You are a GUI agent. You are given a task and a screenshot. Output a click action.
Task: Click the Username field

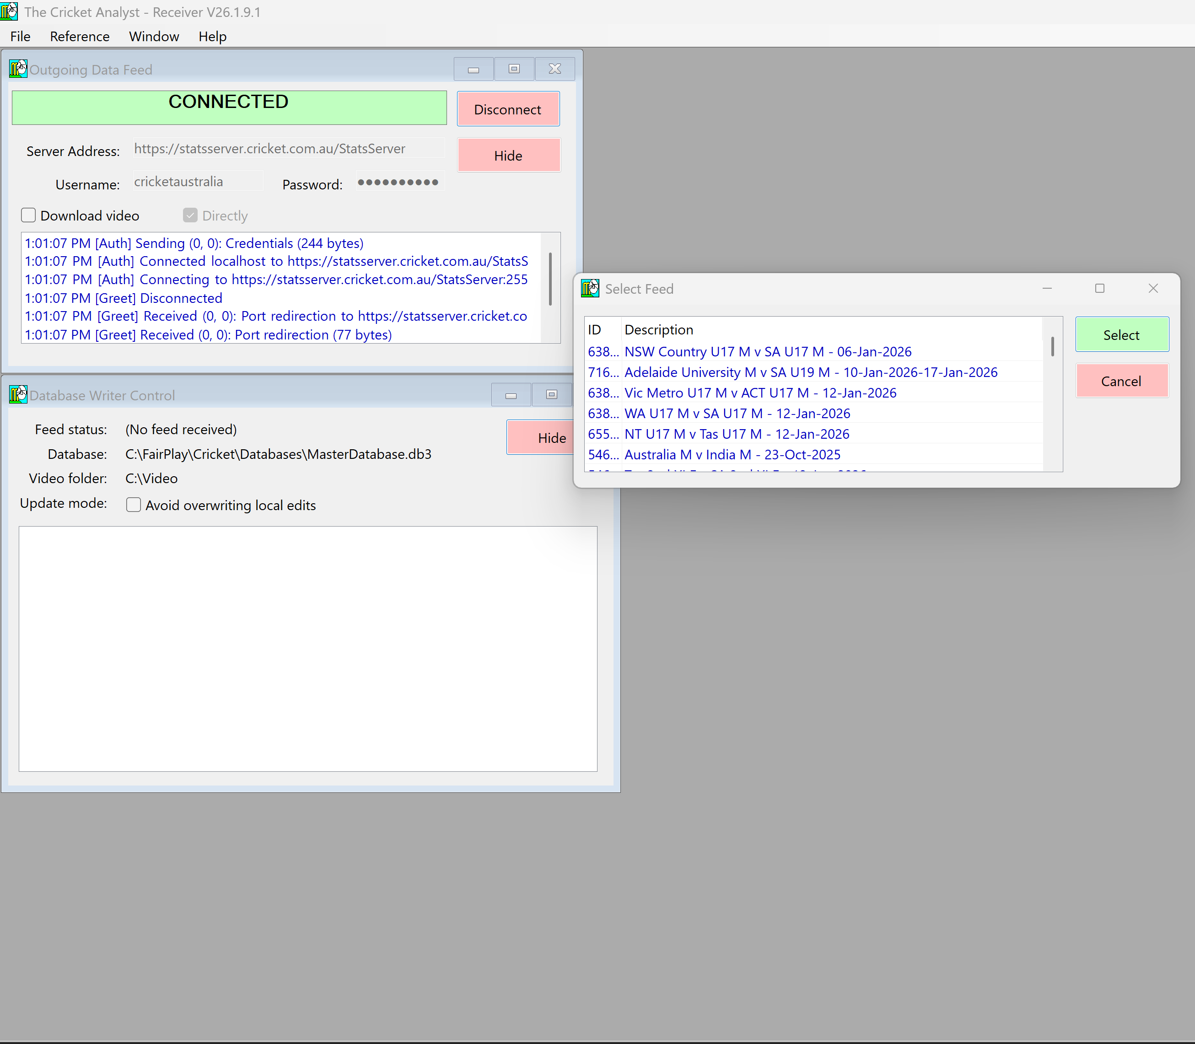pos(198,181)
